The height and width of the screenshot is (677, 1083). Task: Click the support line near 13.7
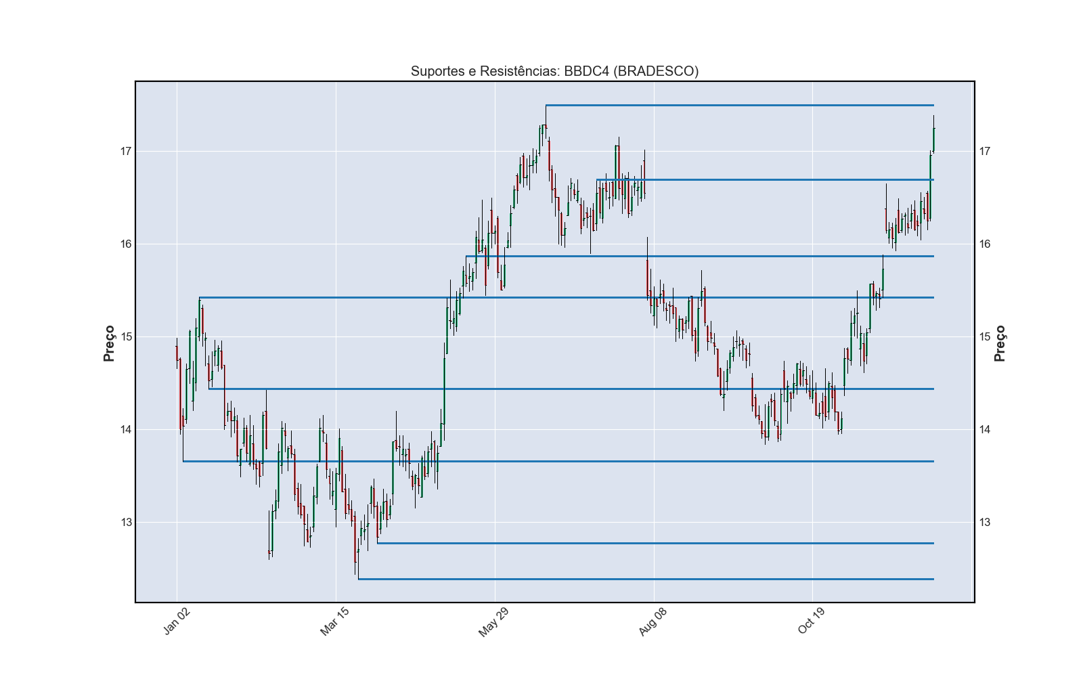(558, 461)
